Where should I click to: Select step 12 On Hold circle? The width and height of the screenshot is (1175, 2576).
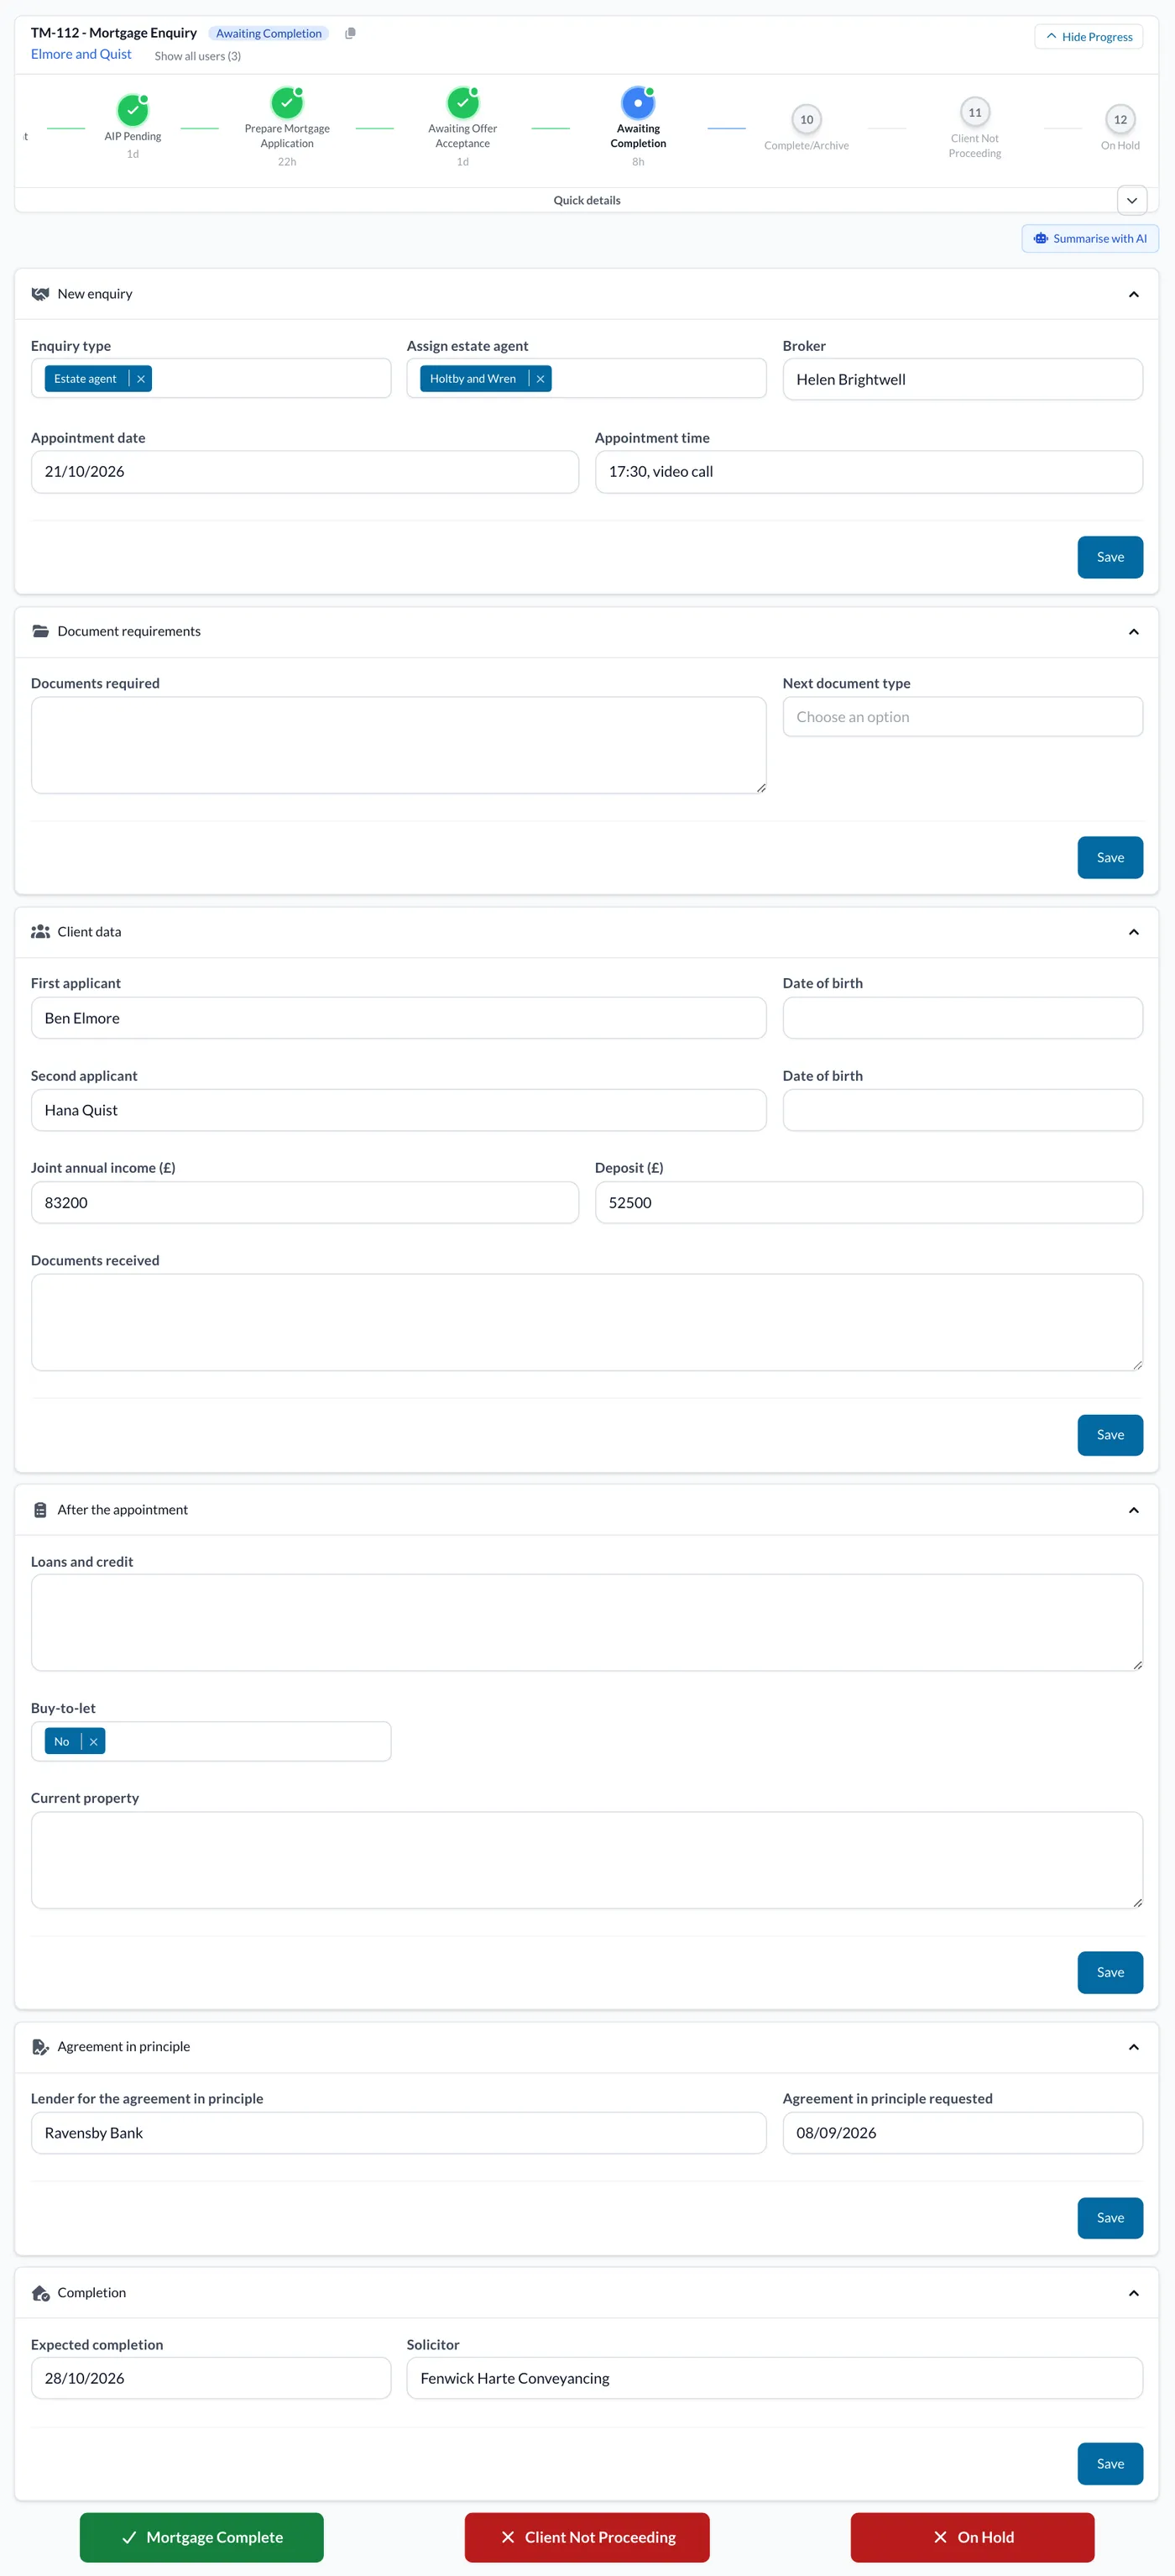click(1120, 119)
